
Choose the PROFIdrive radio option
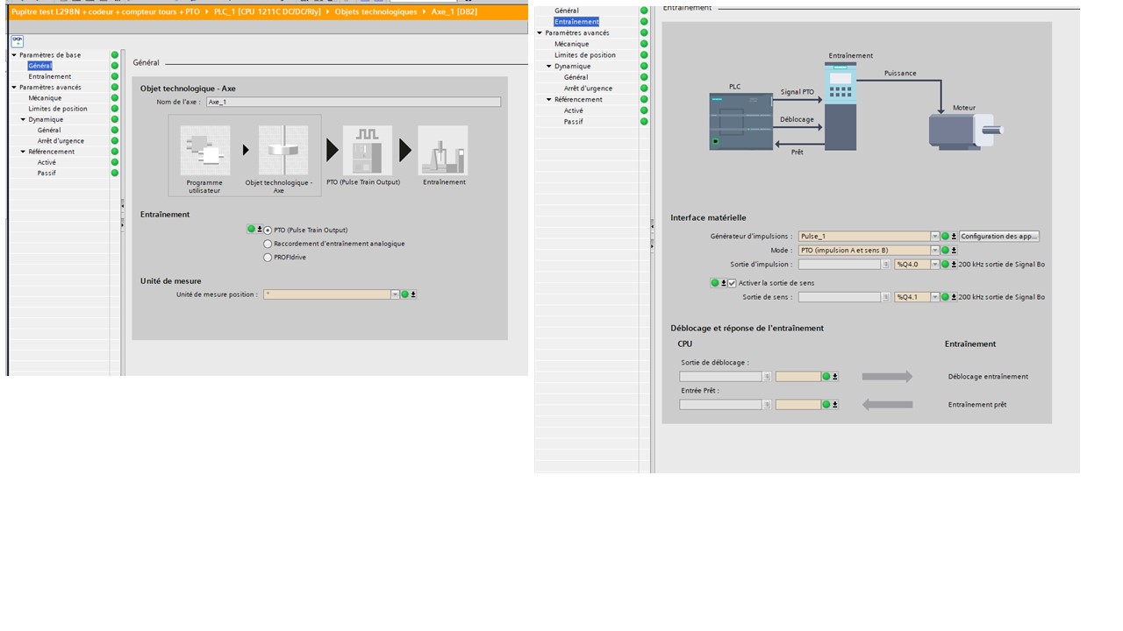coord(268,258)
